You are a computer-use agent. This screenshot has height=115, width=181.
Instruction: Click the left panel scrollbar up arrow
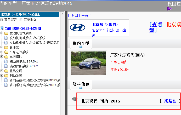point(62,14)
